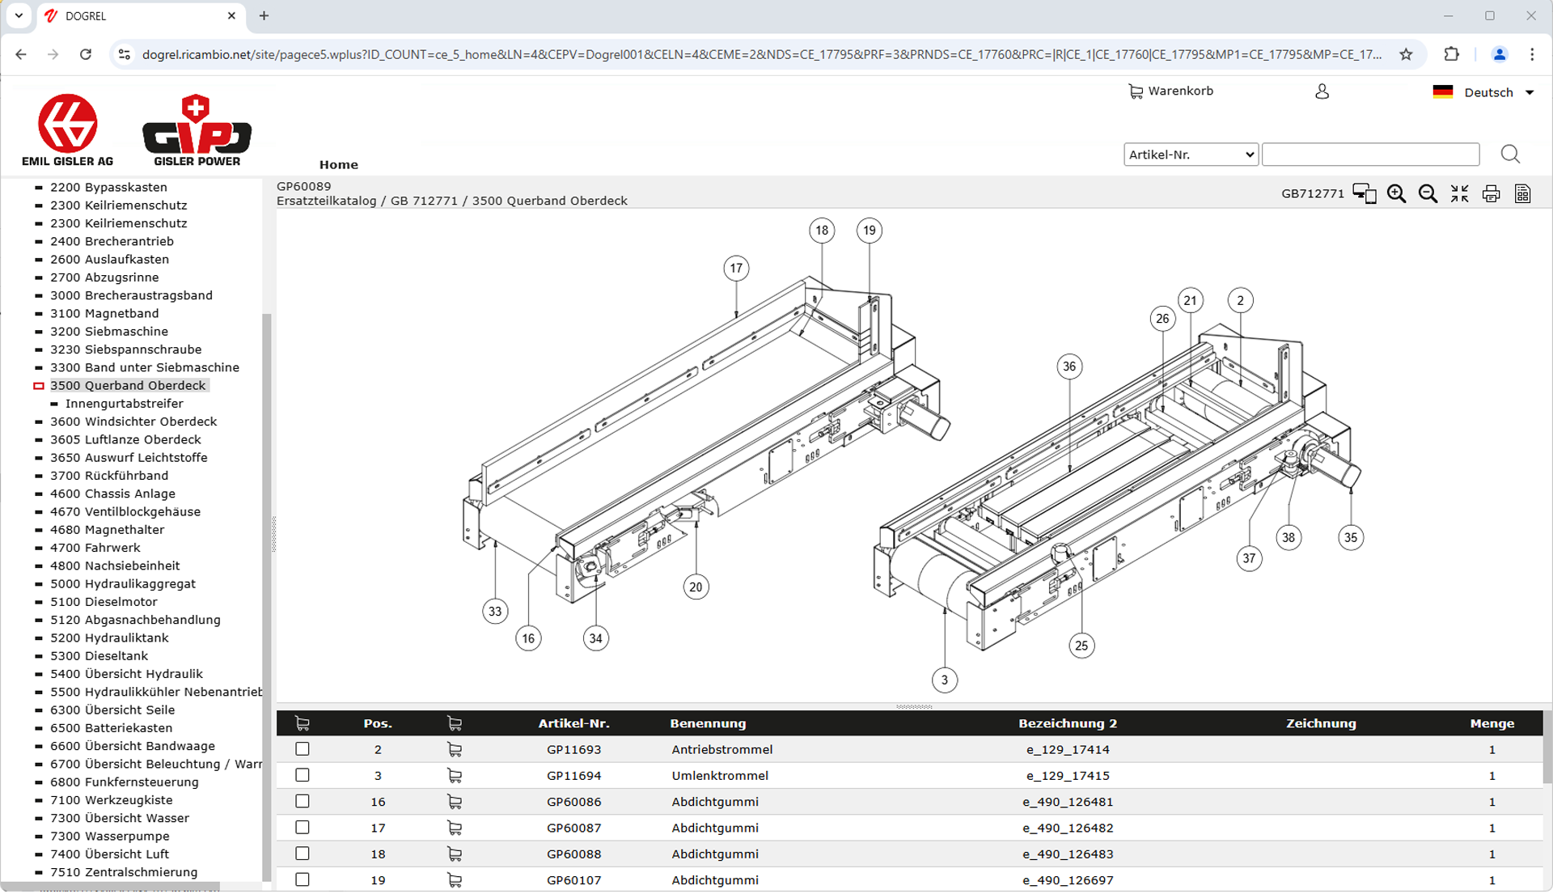Screen dimensions: 1553x894
Task: Open 2200 Bypasskasten in the tree
Action: pyautogui.click(x=108, y=188)
